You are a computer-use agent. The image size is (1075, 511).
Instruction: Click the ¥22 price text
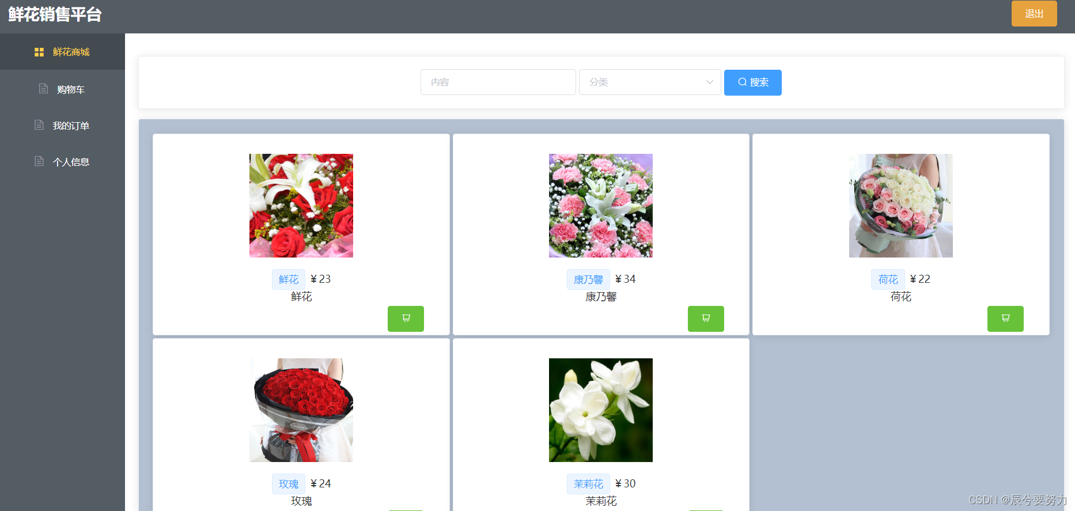point(920,279)
